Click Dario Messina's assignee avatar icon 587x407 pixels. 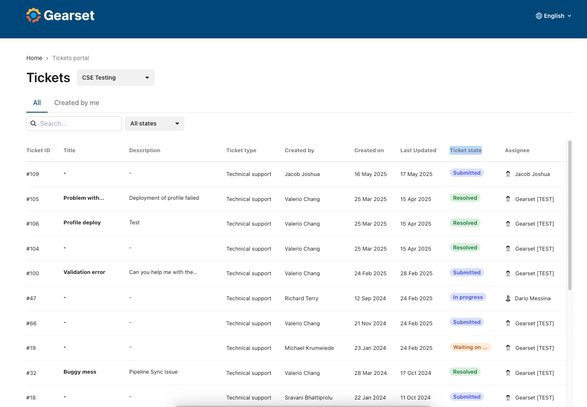(x=508, y=298)
